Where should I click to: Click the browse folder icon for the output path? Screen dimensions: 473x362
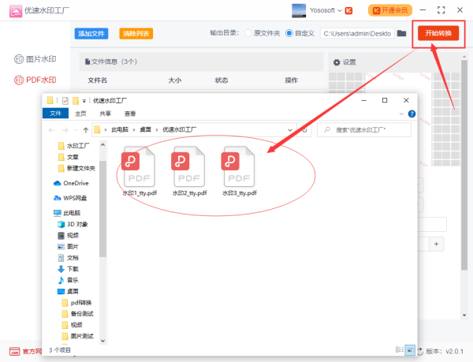[401, 33]
